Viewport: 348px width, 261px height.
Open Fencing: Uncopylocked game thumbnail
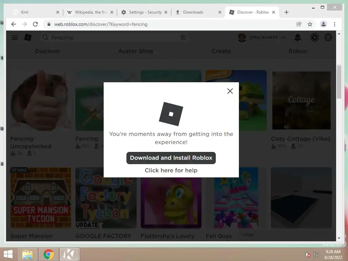pyautogui.click(x=41, y=100)
